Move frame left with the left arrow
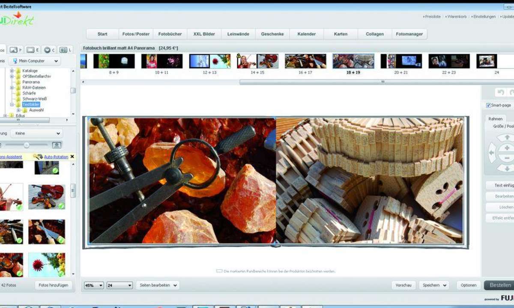This screenshot has width=514, height=308. point(492,153)
